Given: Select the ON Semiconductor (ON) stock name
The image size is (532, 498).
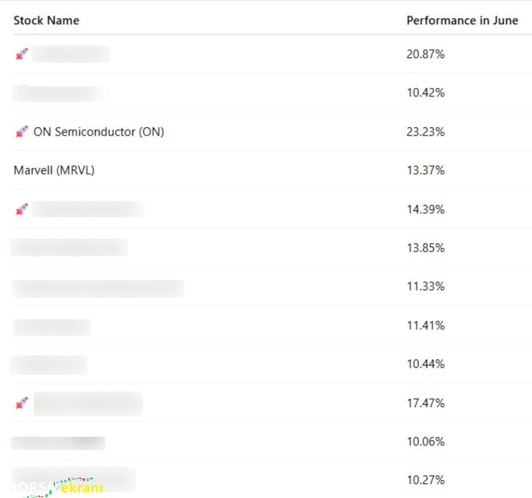Looking at the screenshot, I should [x=99, y=132].
